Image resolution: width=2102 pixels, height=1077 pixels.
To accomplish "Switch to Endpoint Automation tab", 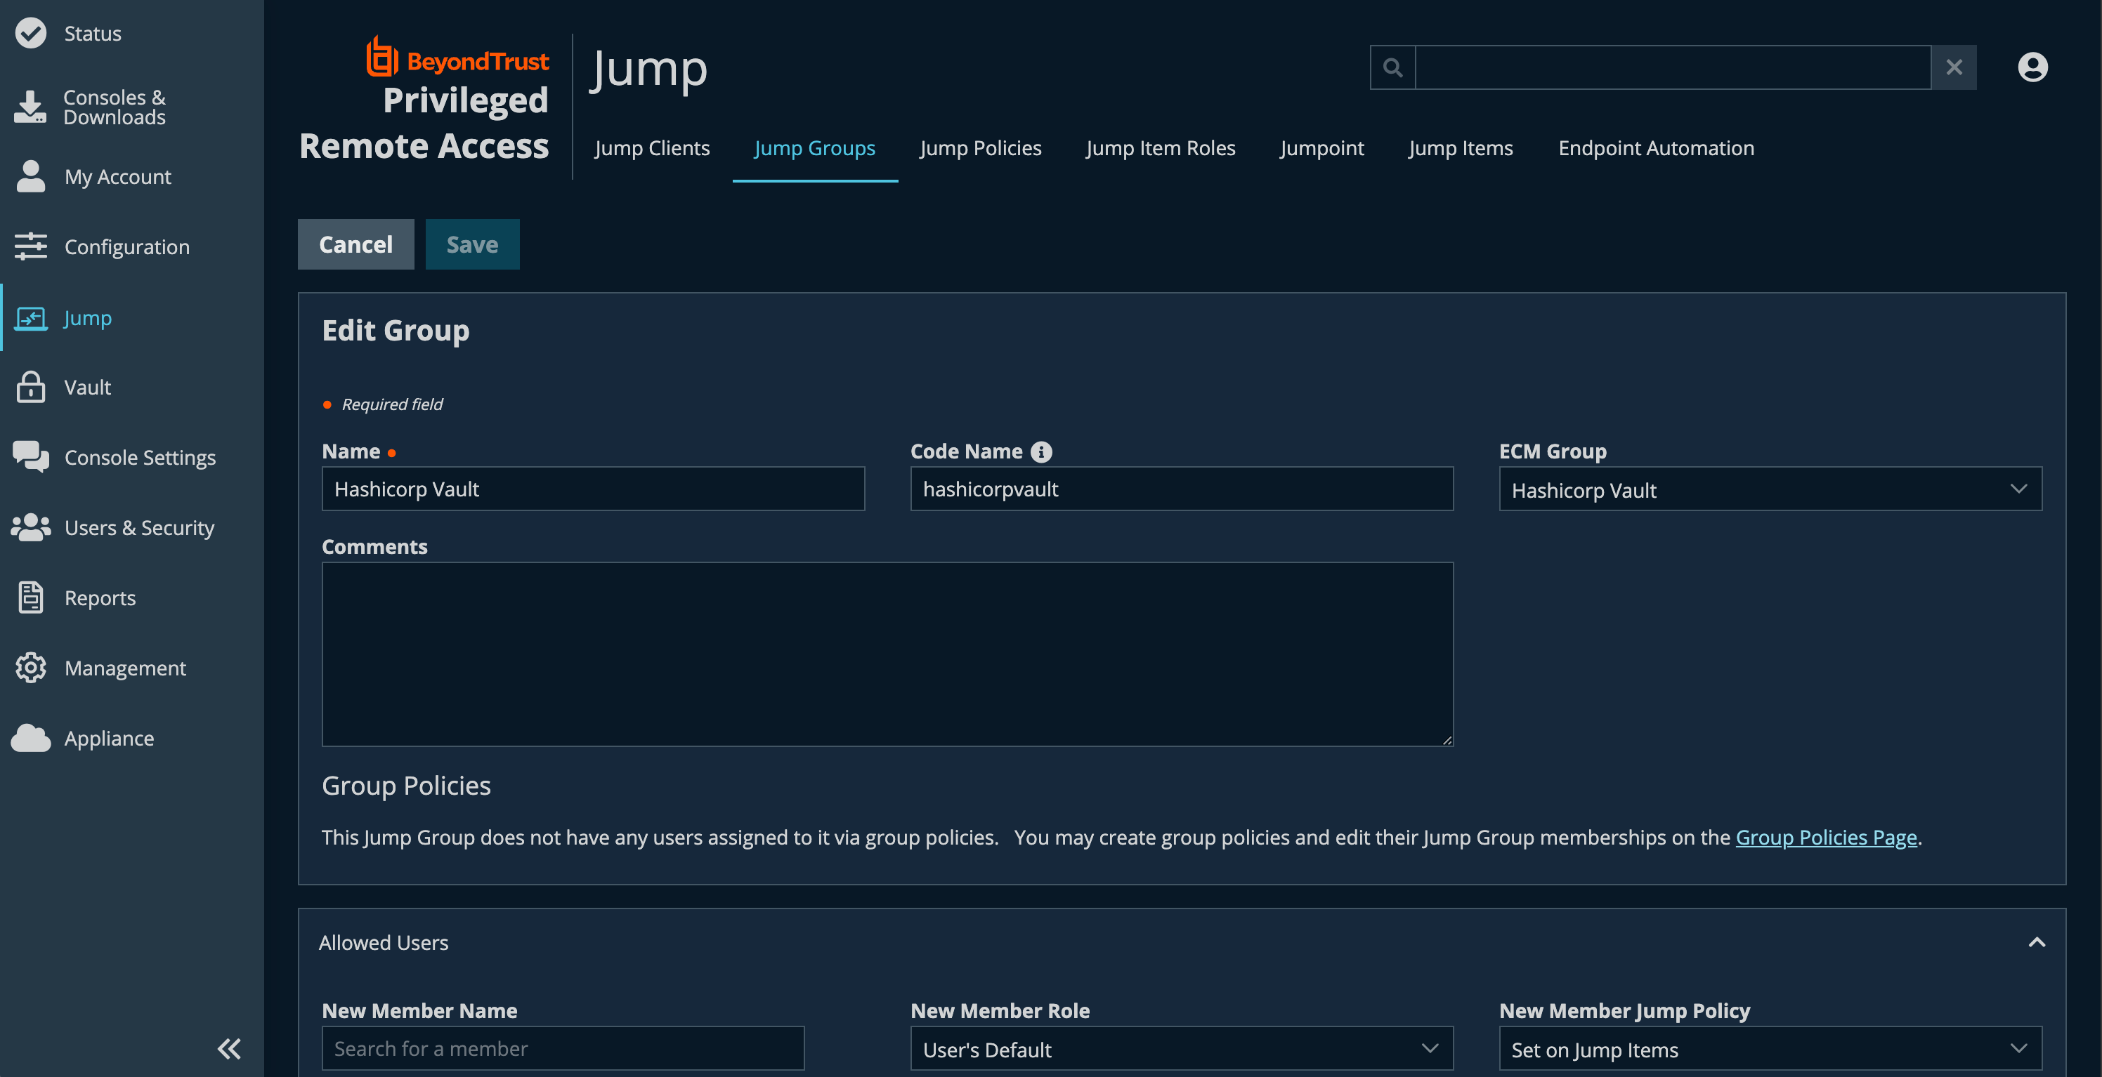I will point(1656,147).
